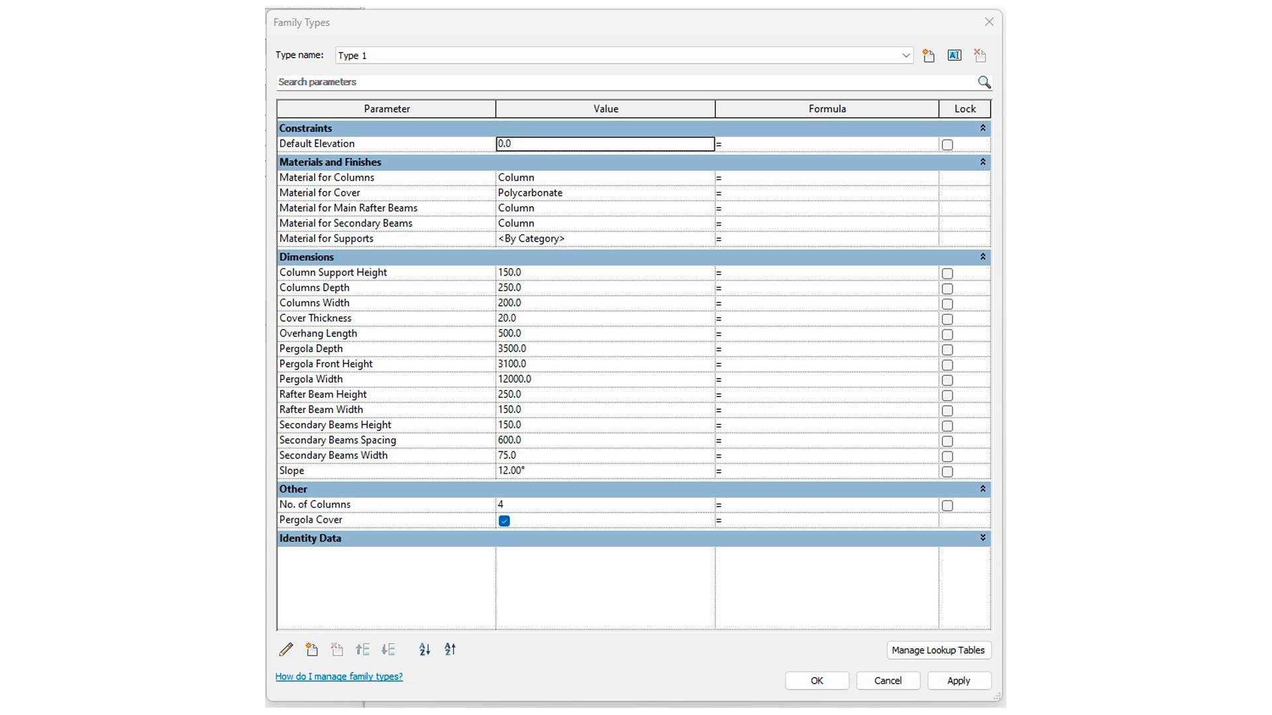Lock the Pergola Depth parameter
This screenshot has height=715, width=1272.
point(947,350)
